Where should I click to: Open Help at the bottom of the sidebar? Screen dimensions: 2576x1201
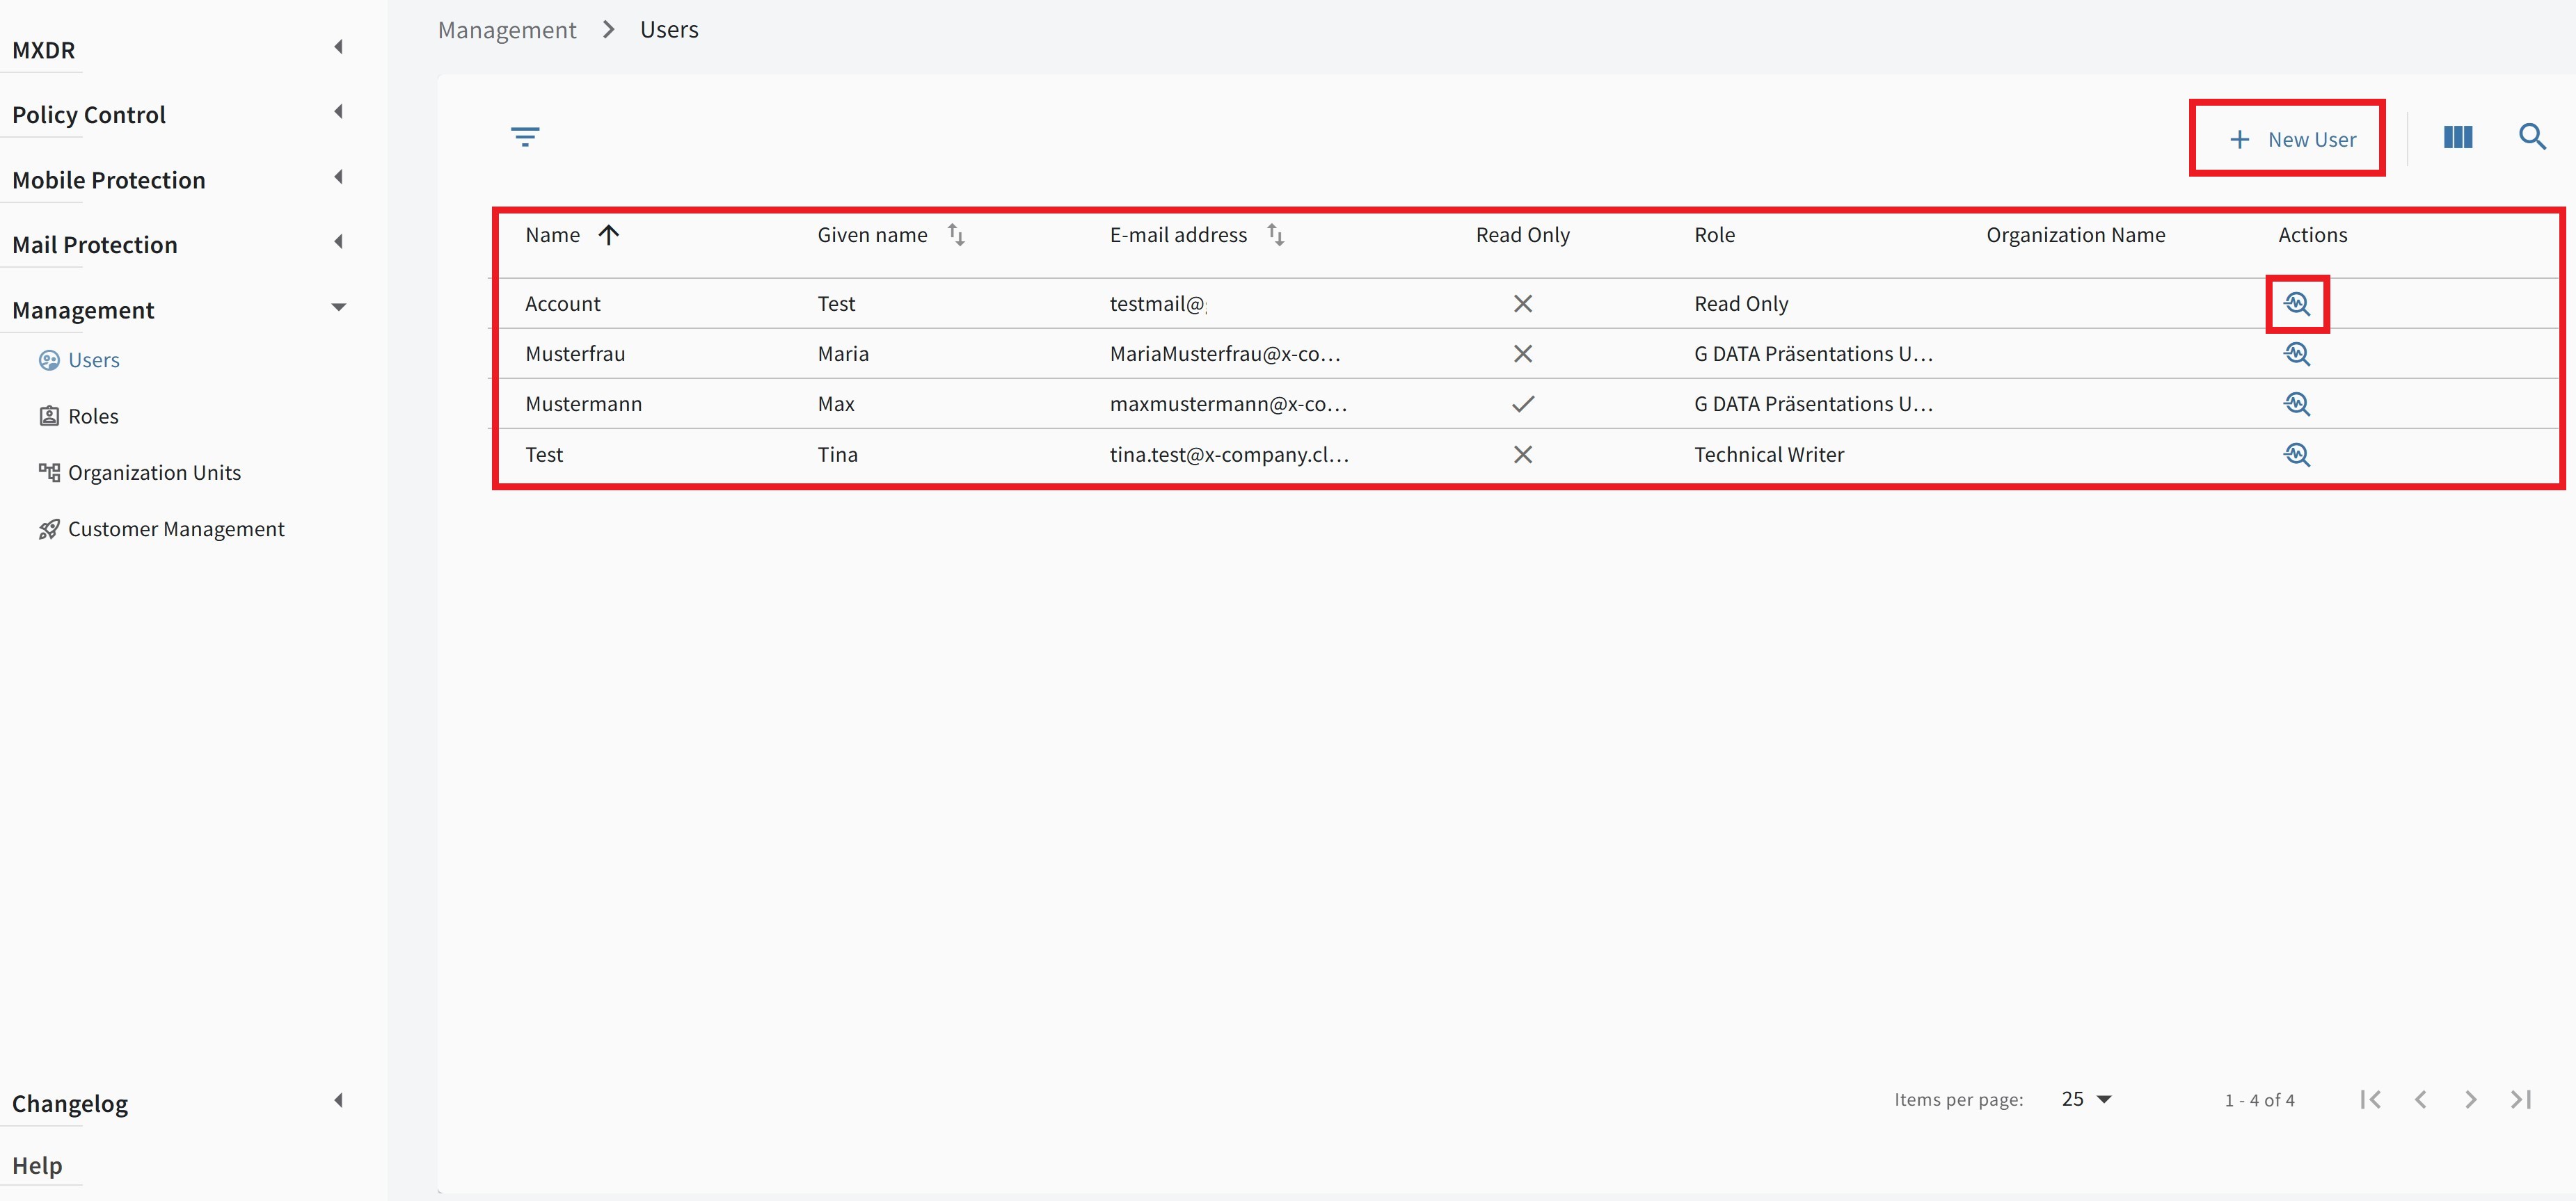pos(38,1164)
